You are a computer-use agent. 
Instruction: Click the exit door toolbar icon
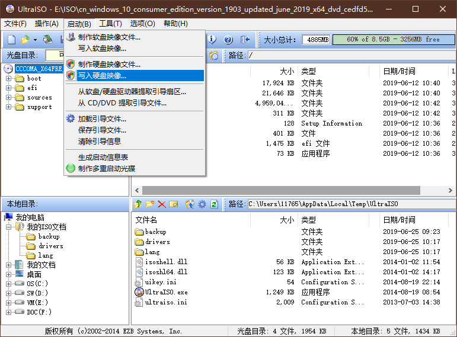tap(245, 39)
